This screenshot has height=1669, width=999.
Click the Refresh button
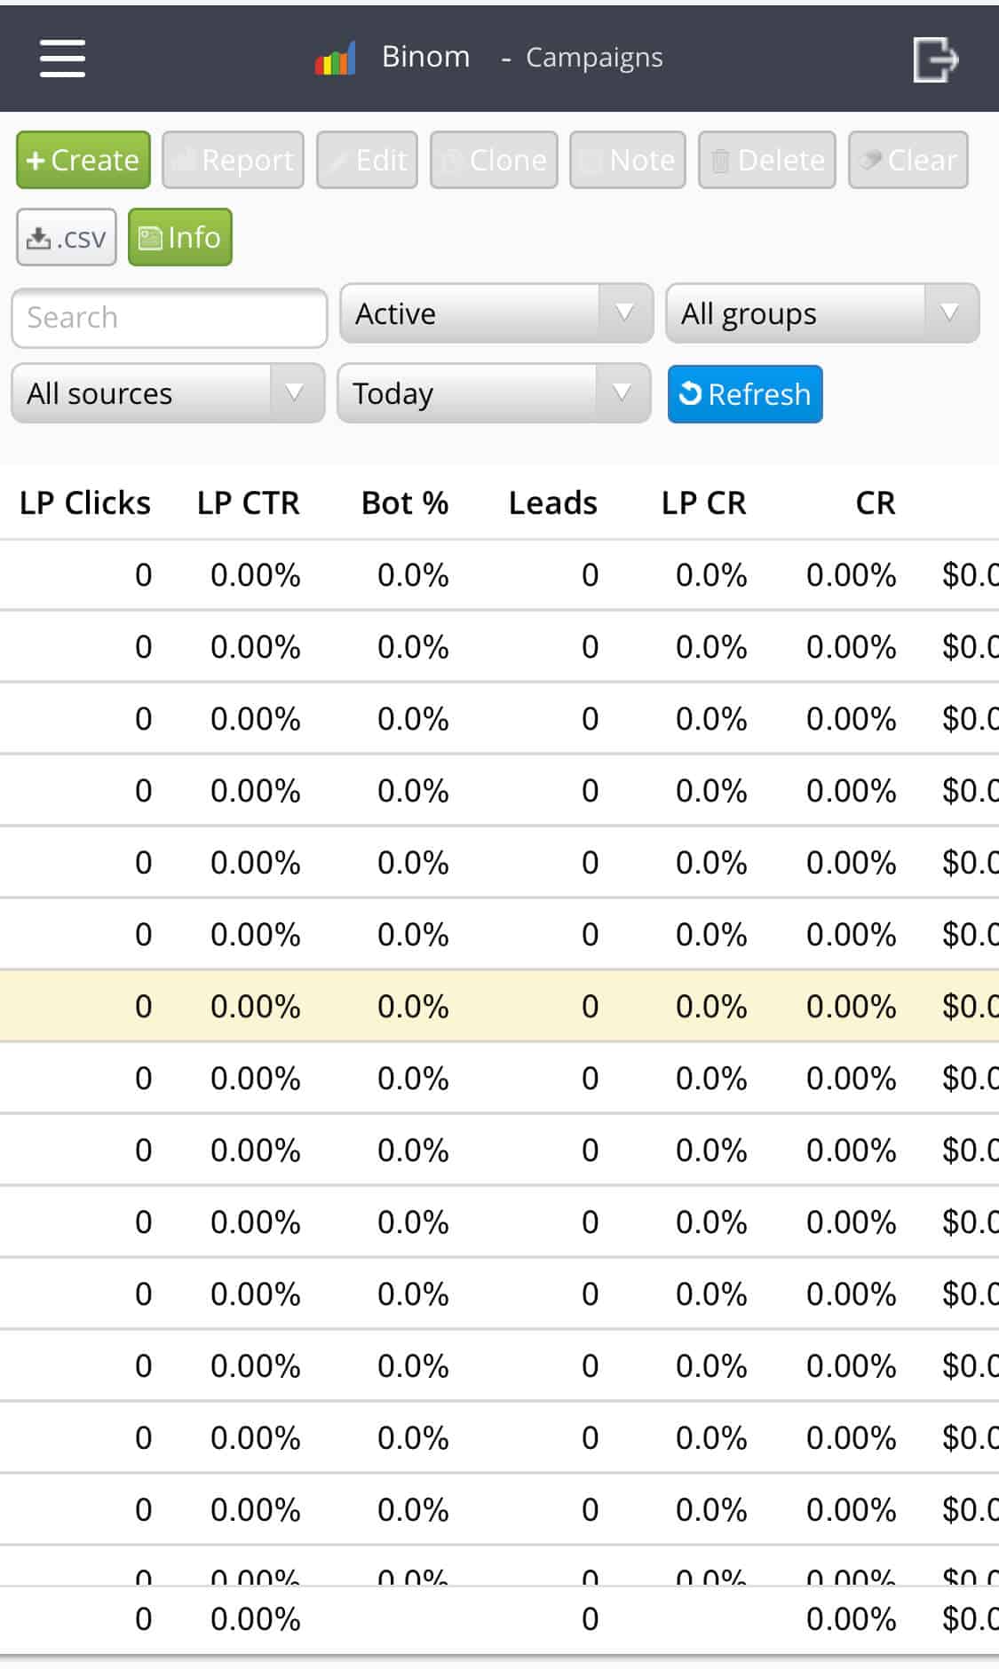[x=744, y=394]
